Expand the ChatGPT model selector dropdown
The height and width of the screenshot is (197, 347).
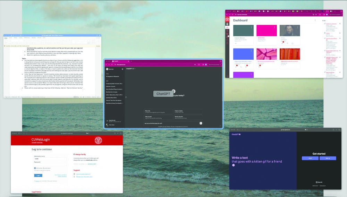coord(133,69)
